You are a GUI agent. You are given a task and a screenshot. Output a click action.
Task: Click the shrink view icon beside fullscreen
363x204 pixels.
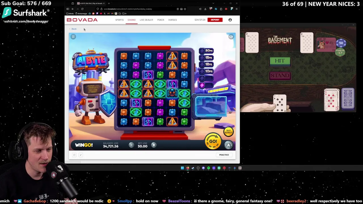(x=81, y=155)
